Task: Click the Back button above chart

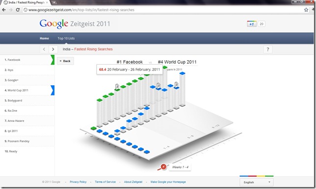Action: 65,61
